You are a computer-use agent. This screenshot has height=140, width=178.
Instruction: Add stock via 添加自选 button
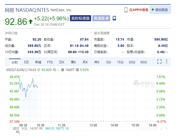(x=160, y=10)
